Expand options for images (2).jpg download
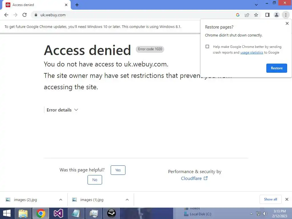 coord(61,200)
